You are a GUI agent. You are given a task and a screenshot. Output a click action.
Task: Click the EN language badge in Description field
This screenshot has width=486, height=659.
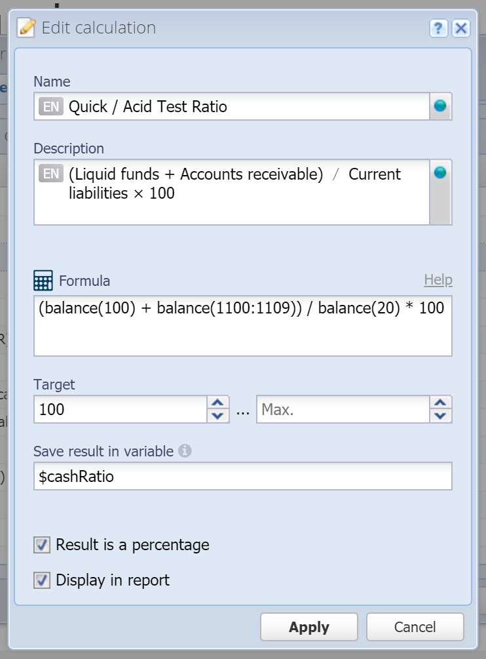tap(51, 173)
